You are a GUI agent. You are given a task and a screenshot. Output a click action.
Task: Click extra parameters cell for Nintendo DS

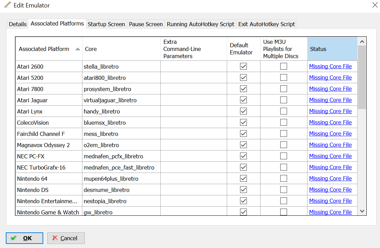coord(194,190)
